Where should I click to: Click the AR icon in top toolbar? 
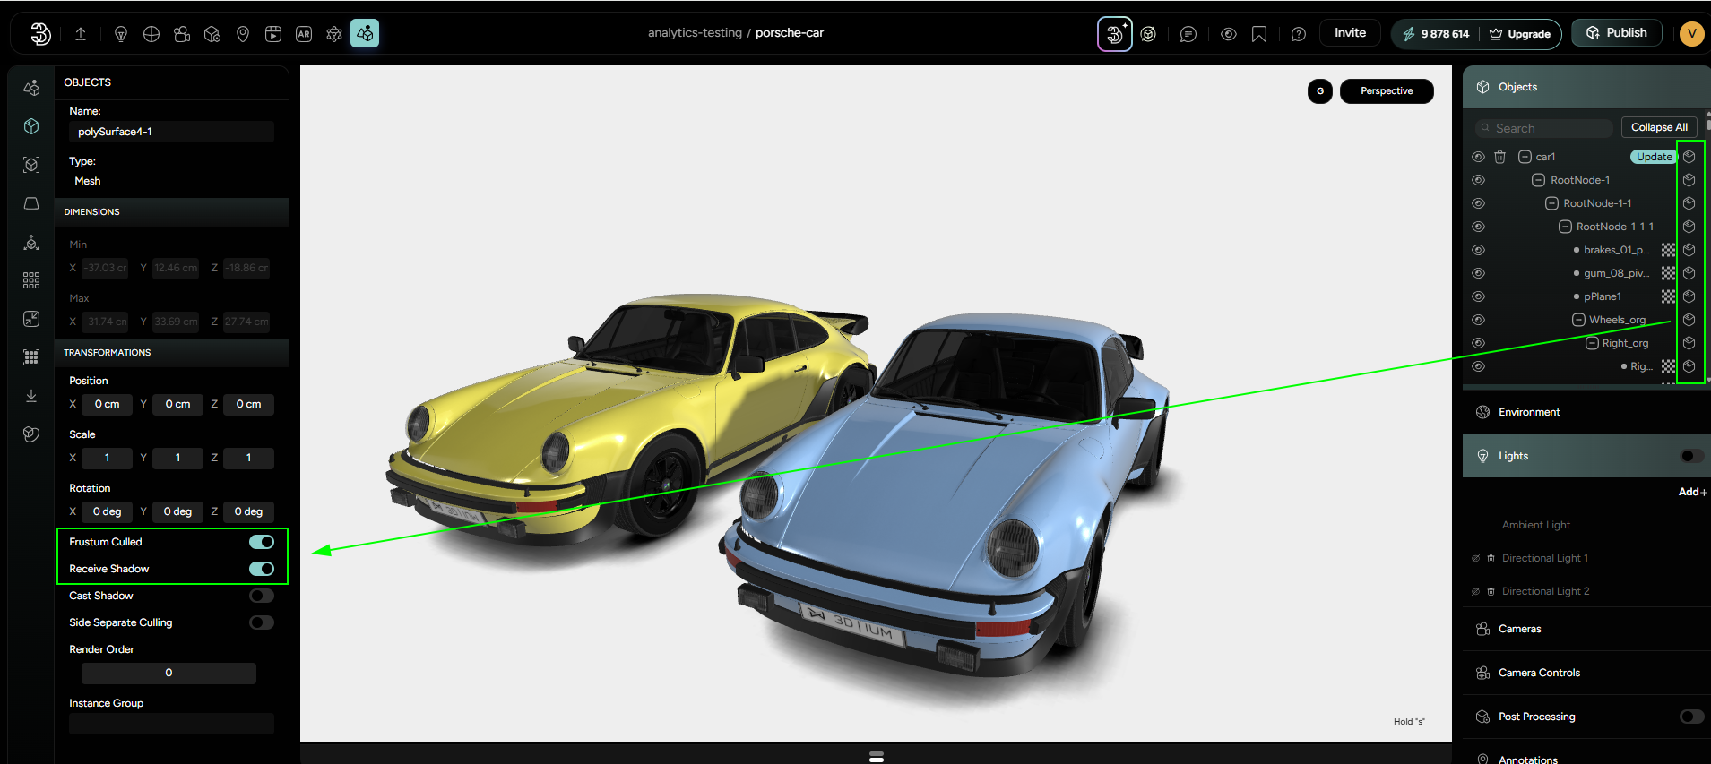pos(304,34)
